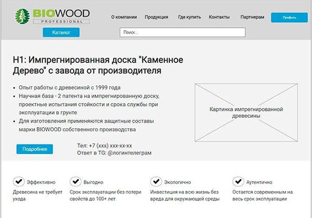
Task: Open the О компании menu item
Action: (x=124, y=17)
